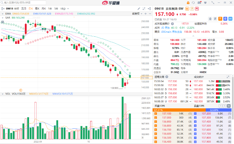The height and width of the screenshot is (144, 234).
Task: Remove stock from watchlist minus button
Action: point(231,19)
